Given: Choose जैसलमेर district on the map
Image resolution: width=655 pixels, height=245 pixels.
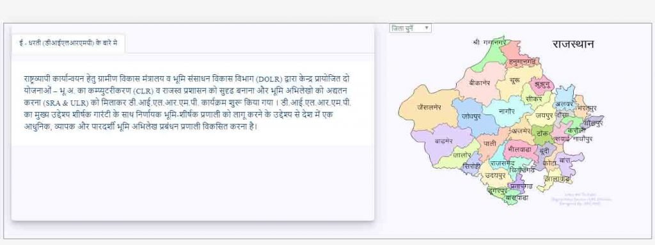Looking at the screenshot, I should coord(429,107).
